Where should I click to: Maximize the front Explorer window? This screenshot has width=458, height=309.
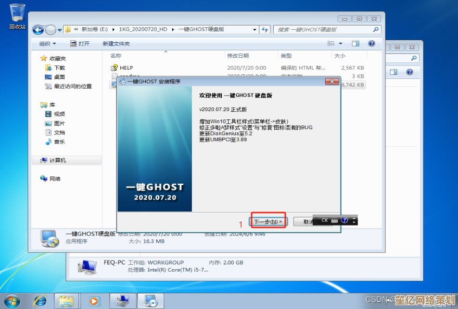click(x=359, y=19)
